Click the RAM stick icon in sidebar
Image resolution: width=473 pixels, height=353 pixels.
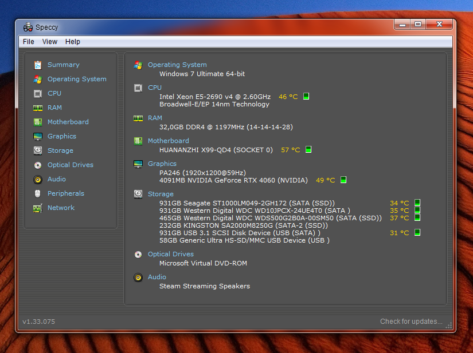pos(38,108)
